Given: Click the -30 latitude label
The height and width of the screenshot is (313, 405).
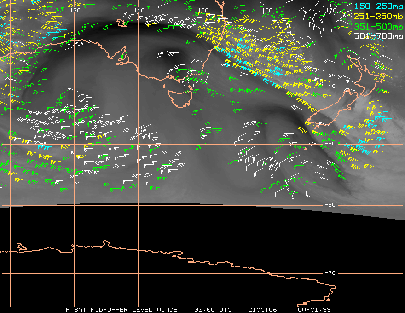Looking at the screenshot, I should pos(329,30).
